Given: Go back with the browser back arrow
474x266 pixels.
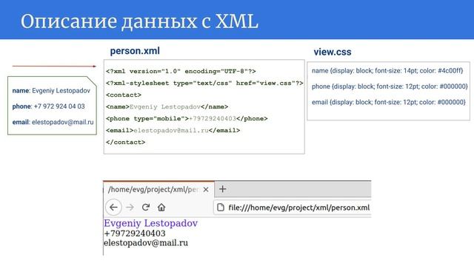Looking at the screenshot, I should pos(113,207).
